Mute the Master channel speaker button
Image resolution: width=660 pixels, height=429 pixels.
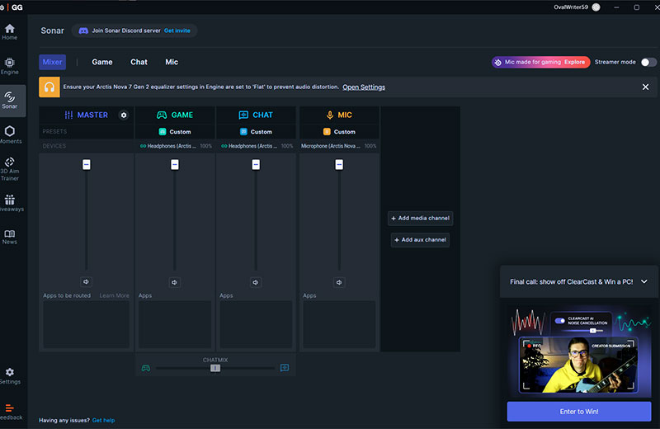86,282
